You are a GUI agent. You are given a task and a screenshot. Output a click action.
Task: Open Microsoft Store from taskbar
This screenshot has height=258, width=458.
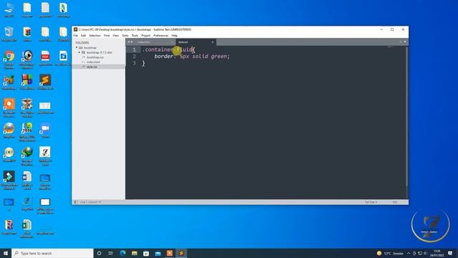coord(146,253)
